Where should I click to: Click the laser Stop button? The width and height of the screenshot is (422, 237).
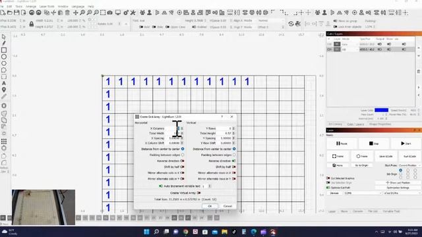[x=374, y=144]
